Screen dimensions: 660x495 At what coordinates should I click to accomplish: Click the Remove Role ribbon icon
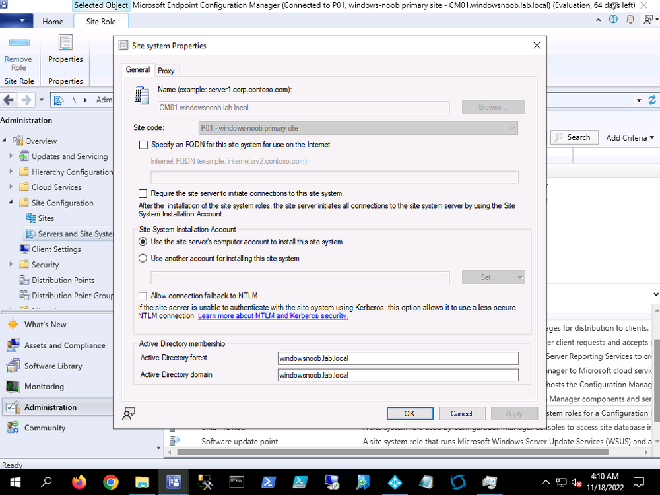click(x=19, y=44)
